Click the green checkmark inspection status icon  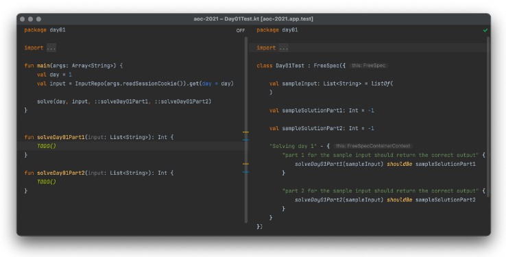[485, 30]
